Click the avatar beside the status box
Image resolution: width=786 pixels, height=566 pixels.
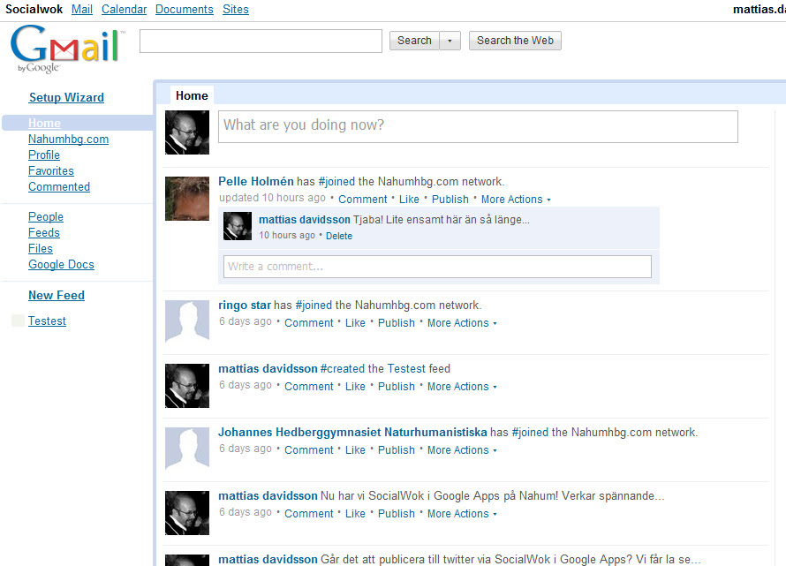[187, 132]
